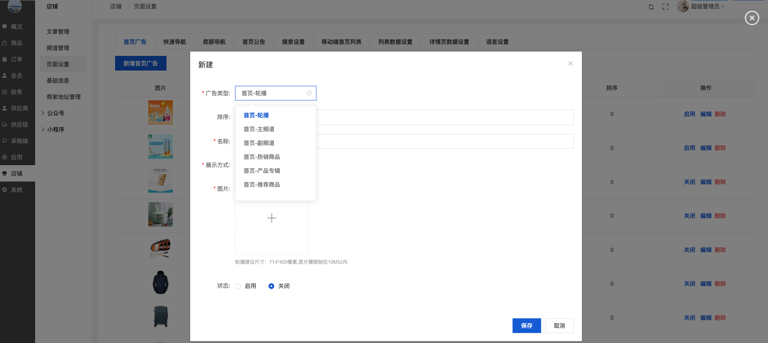
Task: Click the circular close icon at top right
Action: [752, 18]
